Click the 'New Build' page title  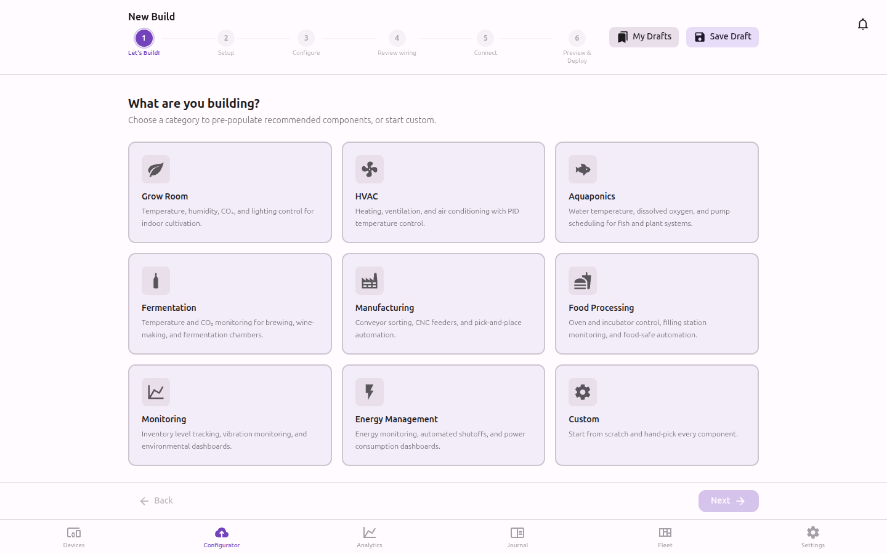(152, 17)
